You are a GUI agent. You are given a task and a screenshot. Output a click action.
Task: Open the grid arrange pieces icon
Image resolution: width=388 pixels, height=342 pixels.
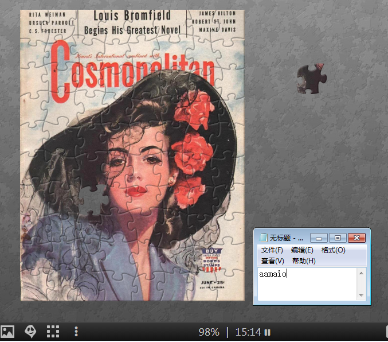[53, 331]
